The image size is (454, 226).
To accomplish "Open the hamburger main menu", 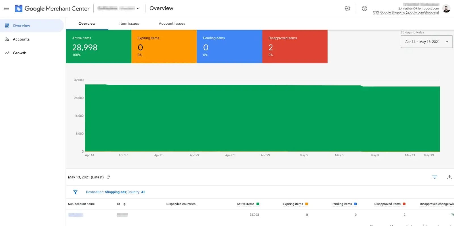I will [x=7, y=8].
